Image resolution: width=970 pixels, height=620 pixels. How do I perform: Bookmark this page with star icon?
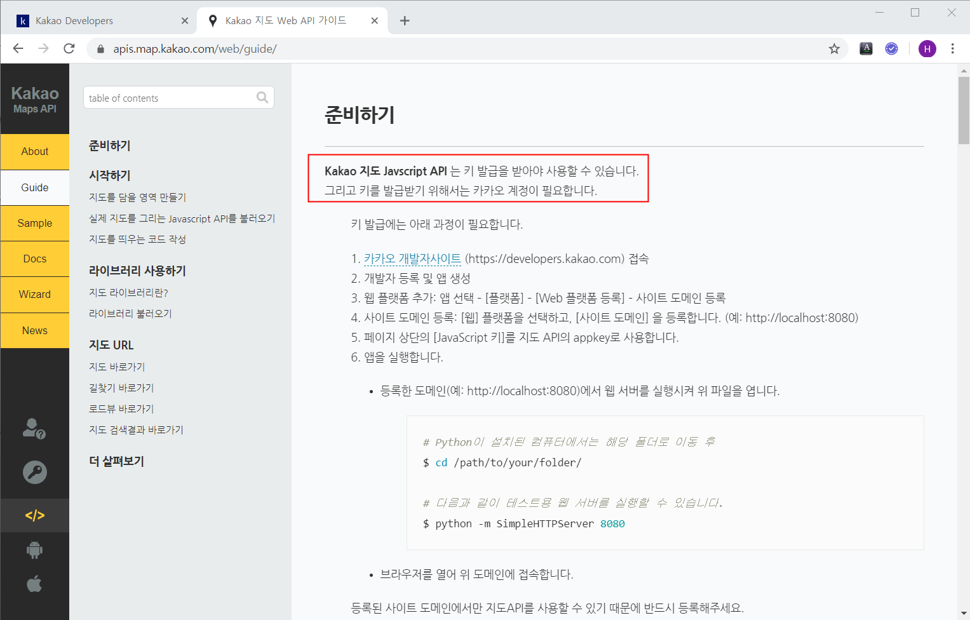[834, 49]
